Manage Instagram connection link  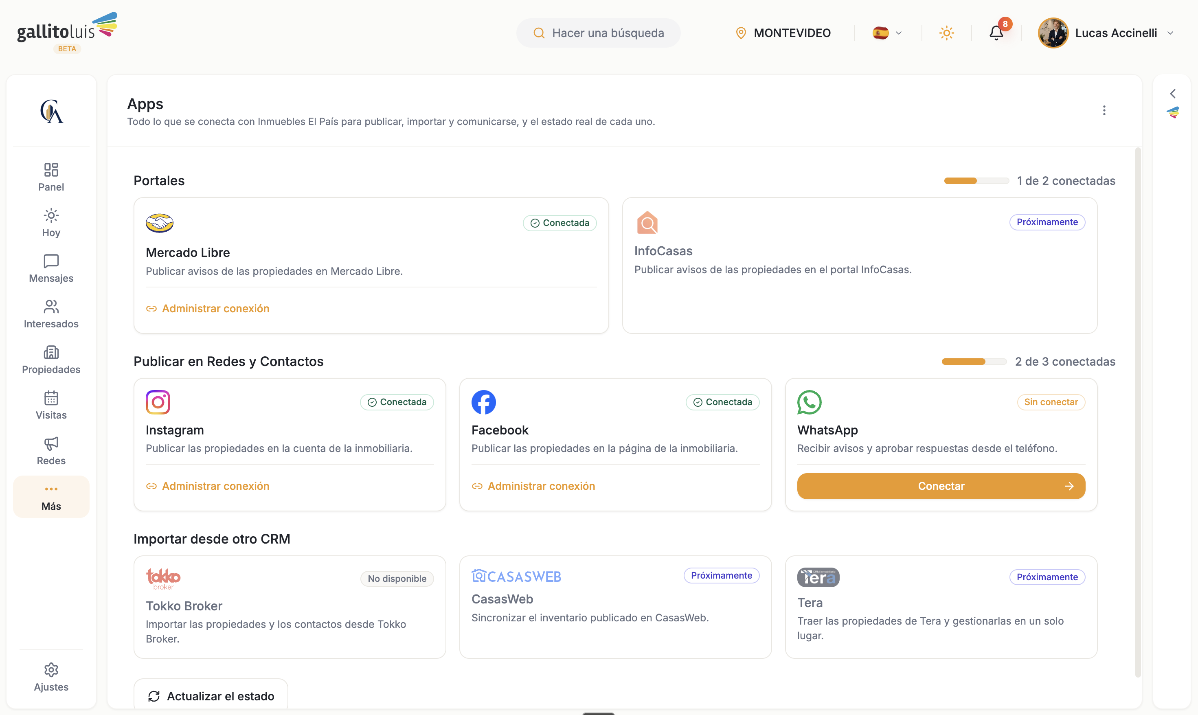(x=208, y=486)
